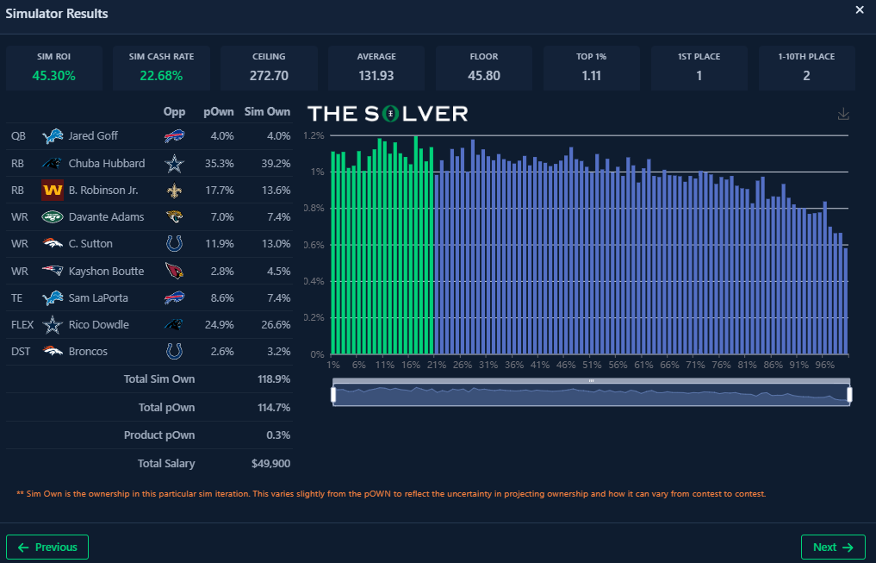Select the SIM ROI stat card
Viewport: 876px width, 563px height.
[54, 68]
